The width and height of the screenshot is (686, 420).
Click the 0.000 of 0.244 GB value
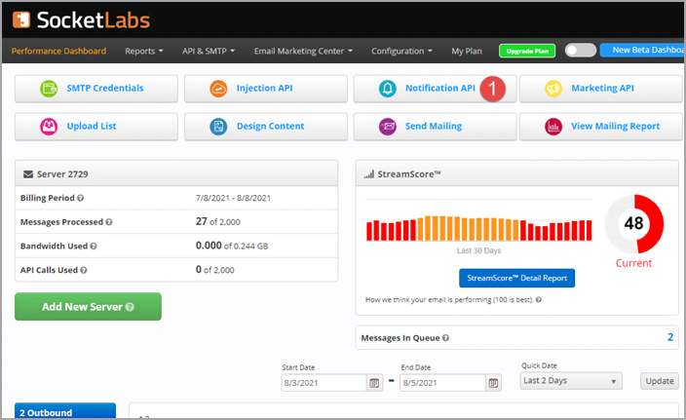click(232, 246)
